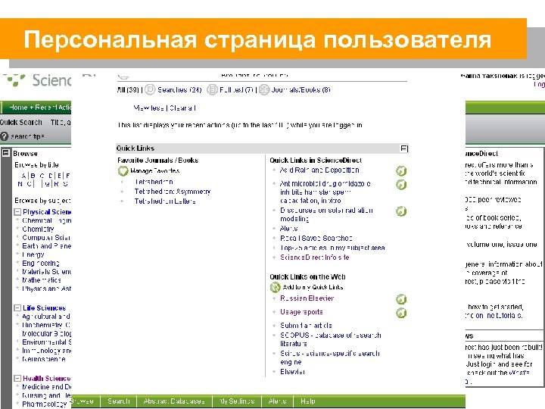Open Tetrahedron Letters journal link
The image size is (545, 409).
pos(165,201)
